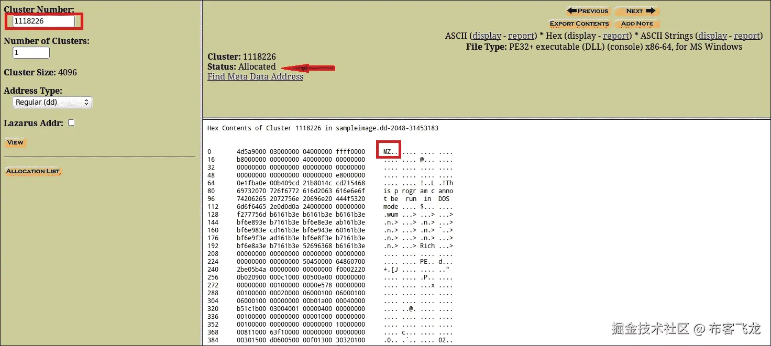Click the File Type PE32+ description
Viewport: 771px width, 346px height.
pos(604,47)
